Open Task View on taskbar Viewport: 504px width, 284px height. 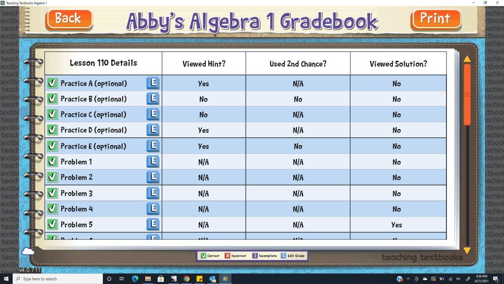coord(122,279)
